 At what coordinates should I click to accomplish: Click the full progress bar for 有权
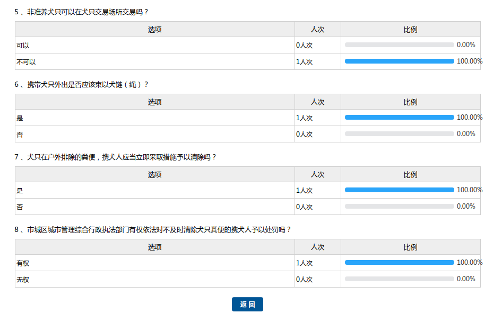click(399, 263)
